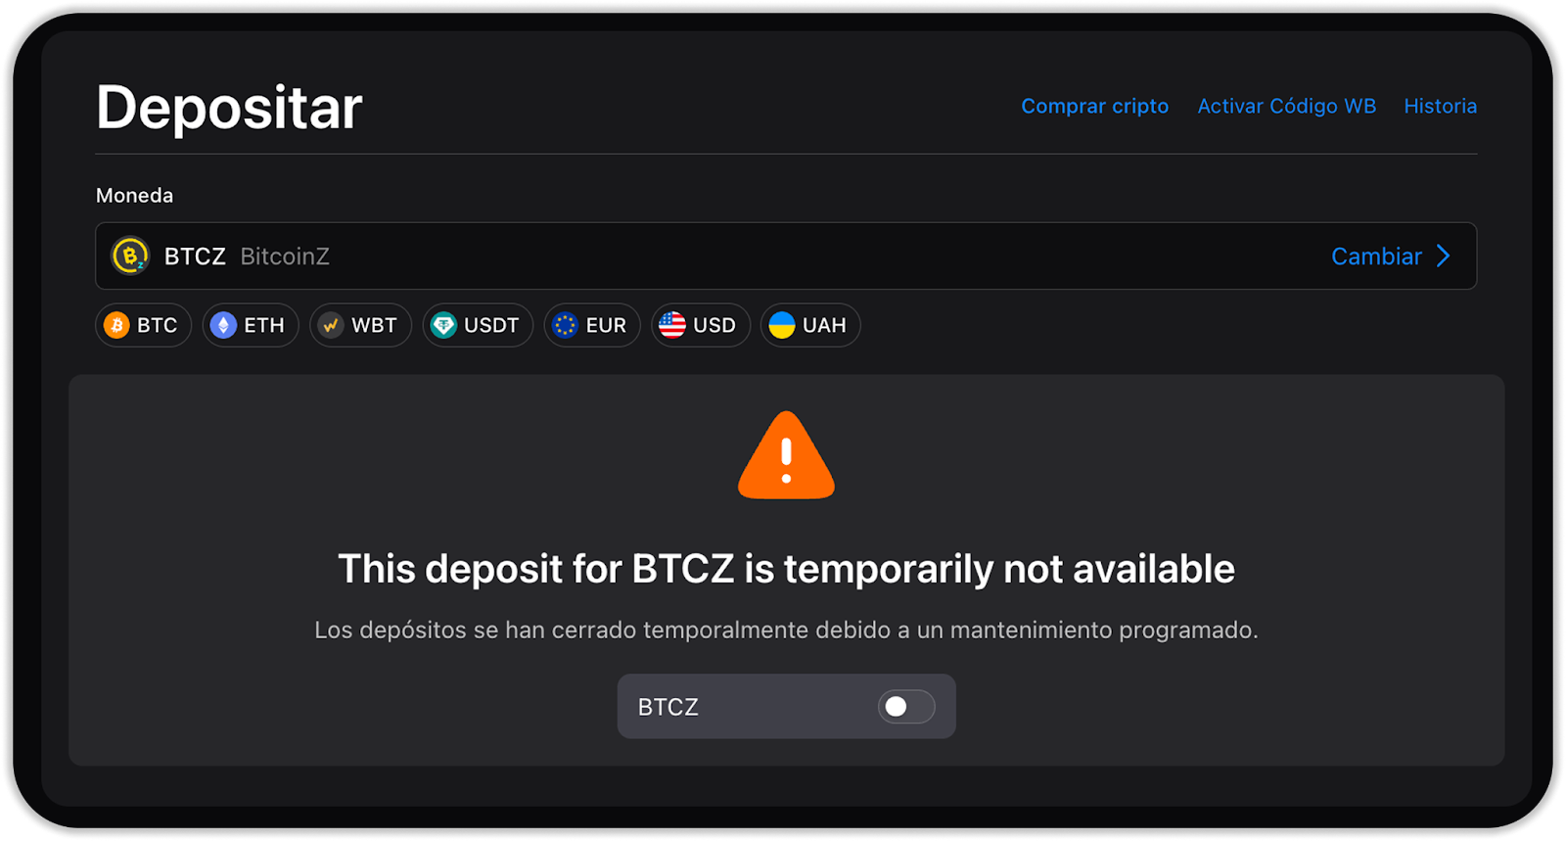Click the Cambiar chevron arrow

(1444, 257)
